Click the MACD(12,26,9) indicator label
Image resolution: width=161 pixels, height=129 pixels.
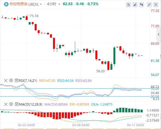pos(31,104)
